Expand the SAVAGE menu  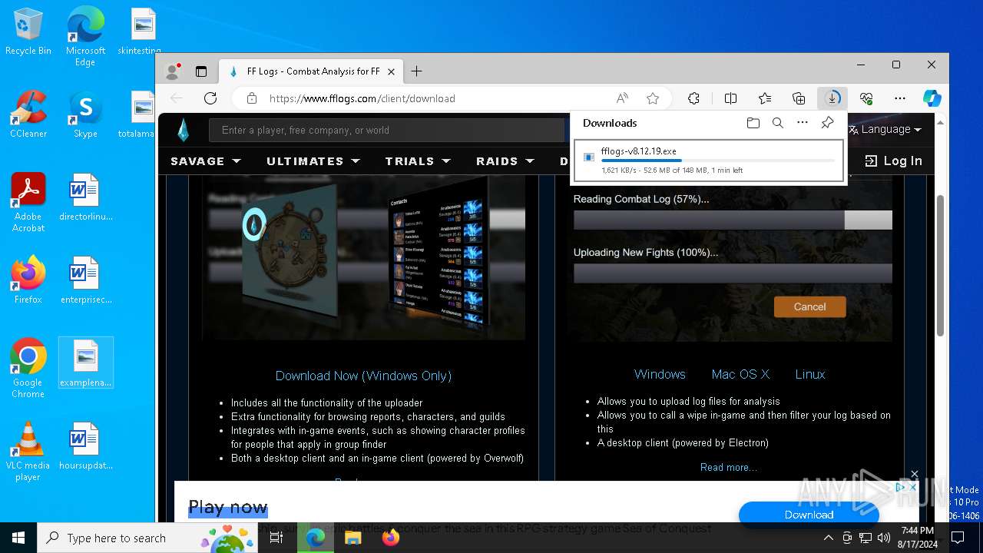(x=206, y=161)
